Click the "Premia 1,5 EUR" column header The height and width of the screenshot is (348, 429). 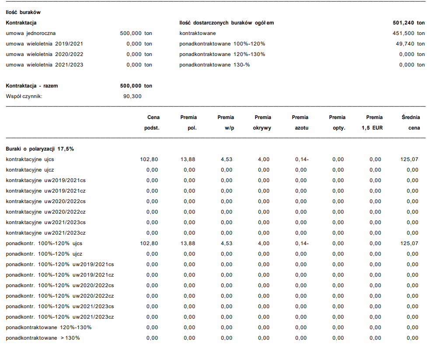(374, 123)
